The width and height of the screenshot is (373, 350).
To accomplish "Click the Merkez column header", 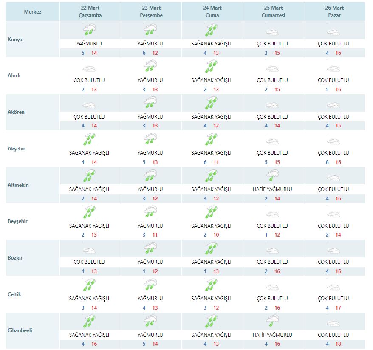I will coord(33,12).
